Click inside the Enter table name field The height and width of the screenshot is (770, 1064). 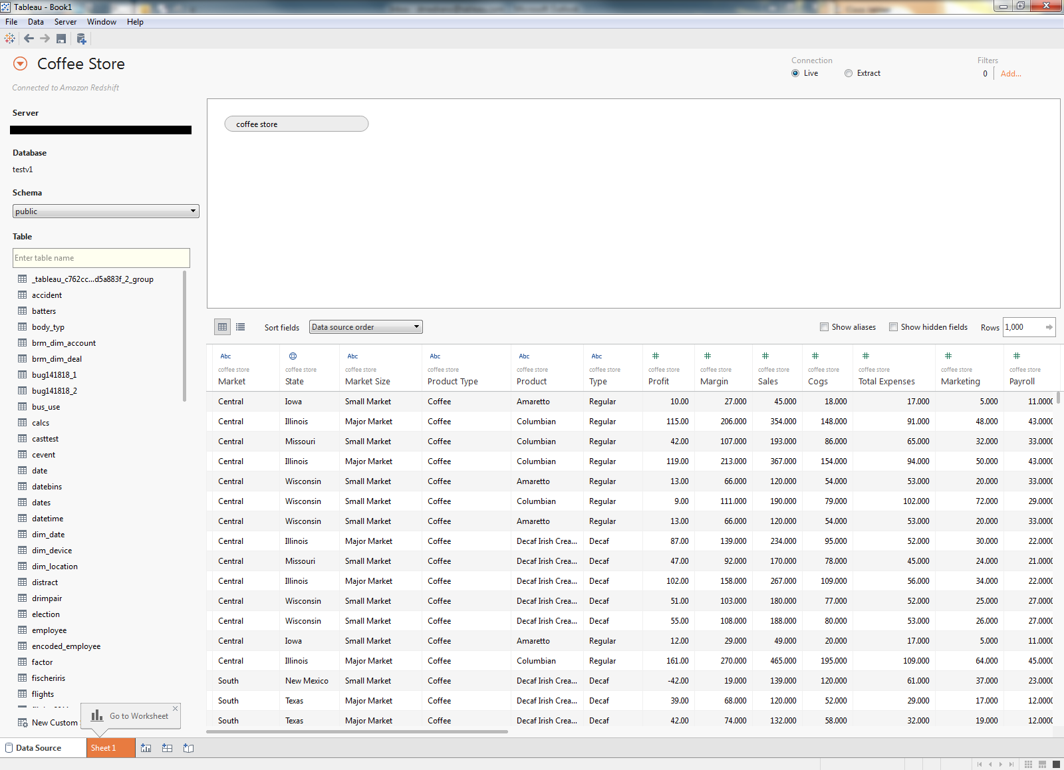(x=101, y=258)
